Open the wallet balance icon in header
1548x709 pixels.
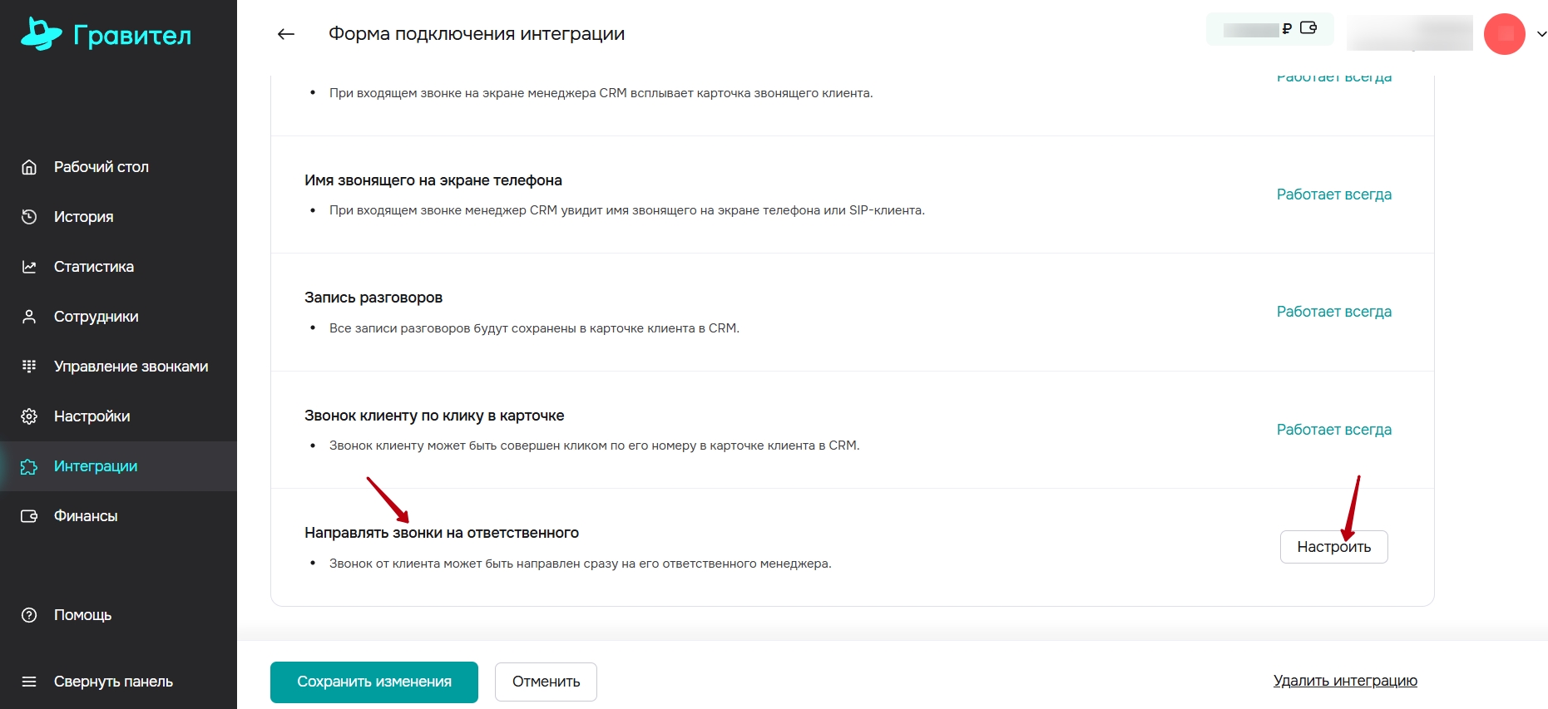(x=1308, y=28)
